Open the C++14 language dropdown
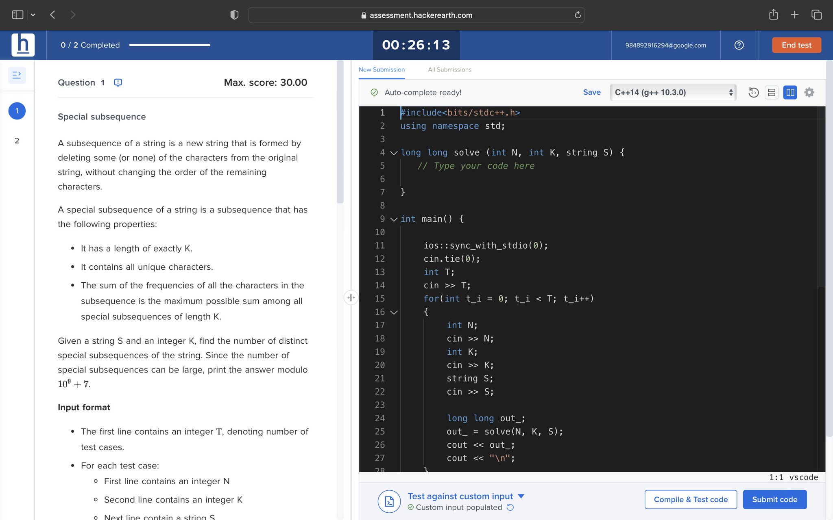Image resolution: width=833 pixels, height=520 pixels. point(673,92)
